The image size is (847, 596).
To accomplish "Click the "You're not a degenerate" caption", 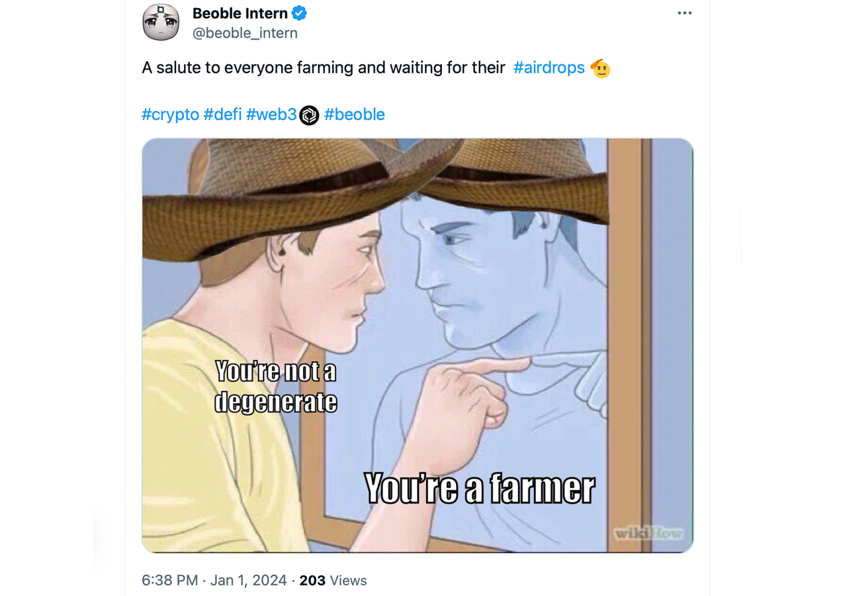I will click(x=275, y=387).
